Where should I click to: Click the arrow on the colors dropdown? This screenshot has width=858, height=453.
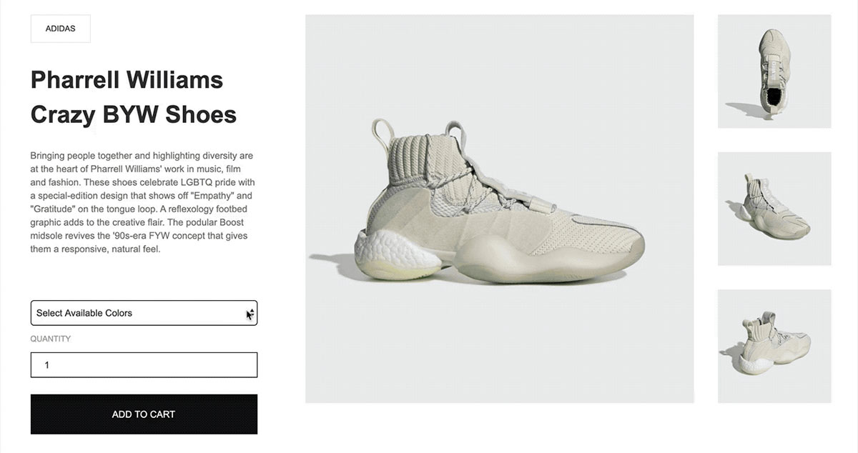point(250,313)
